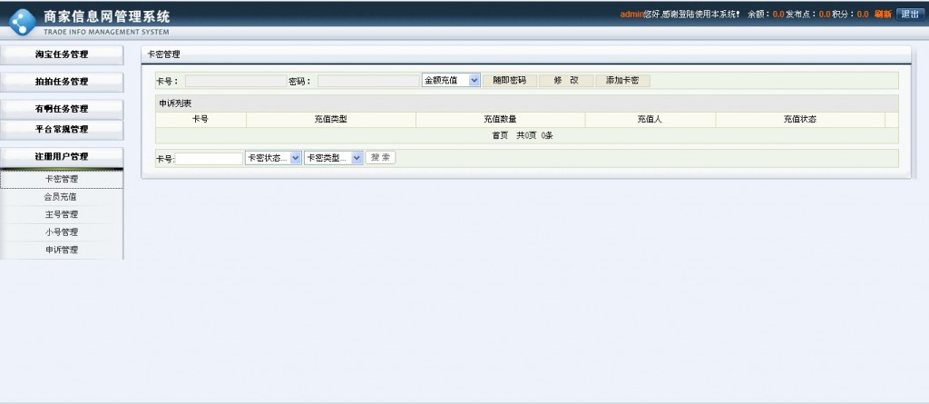This screenshot has height=404, width=929.
Task: Click the 搜索 search button
Action: pos(380,158)
